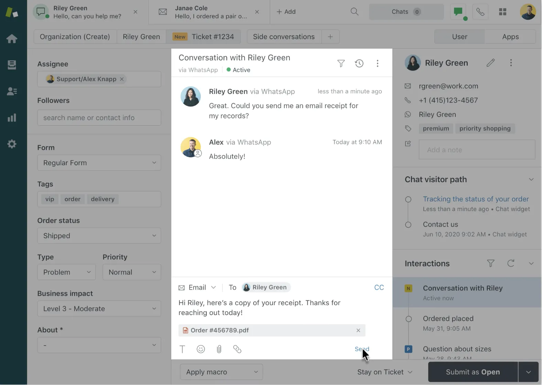The image size is (542, 385).
Task: Select the Ticket #1234 tab
Action: [x=203, y=37]
